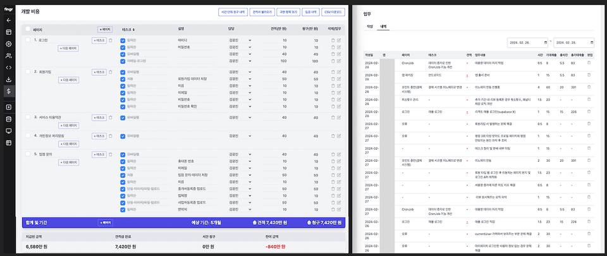Switch to the 작성 tab in 업무 panel
Screen dimensions: 607x256
pyautogui.click(x=370, y=27)
